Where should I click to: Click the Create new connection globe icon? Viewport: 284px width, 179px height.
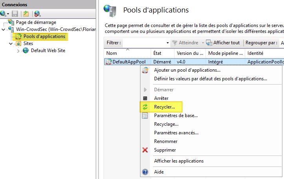click(4, 14)
